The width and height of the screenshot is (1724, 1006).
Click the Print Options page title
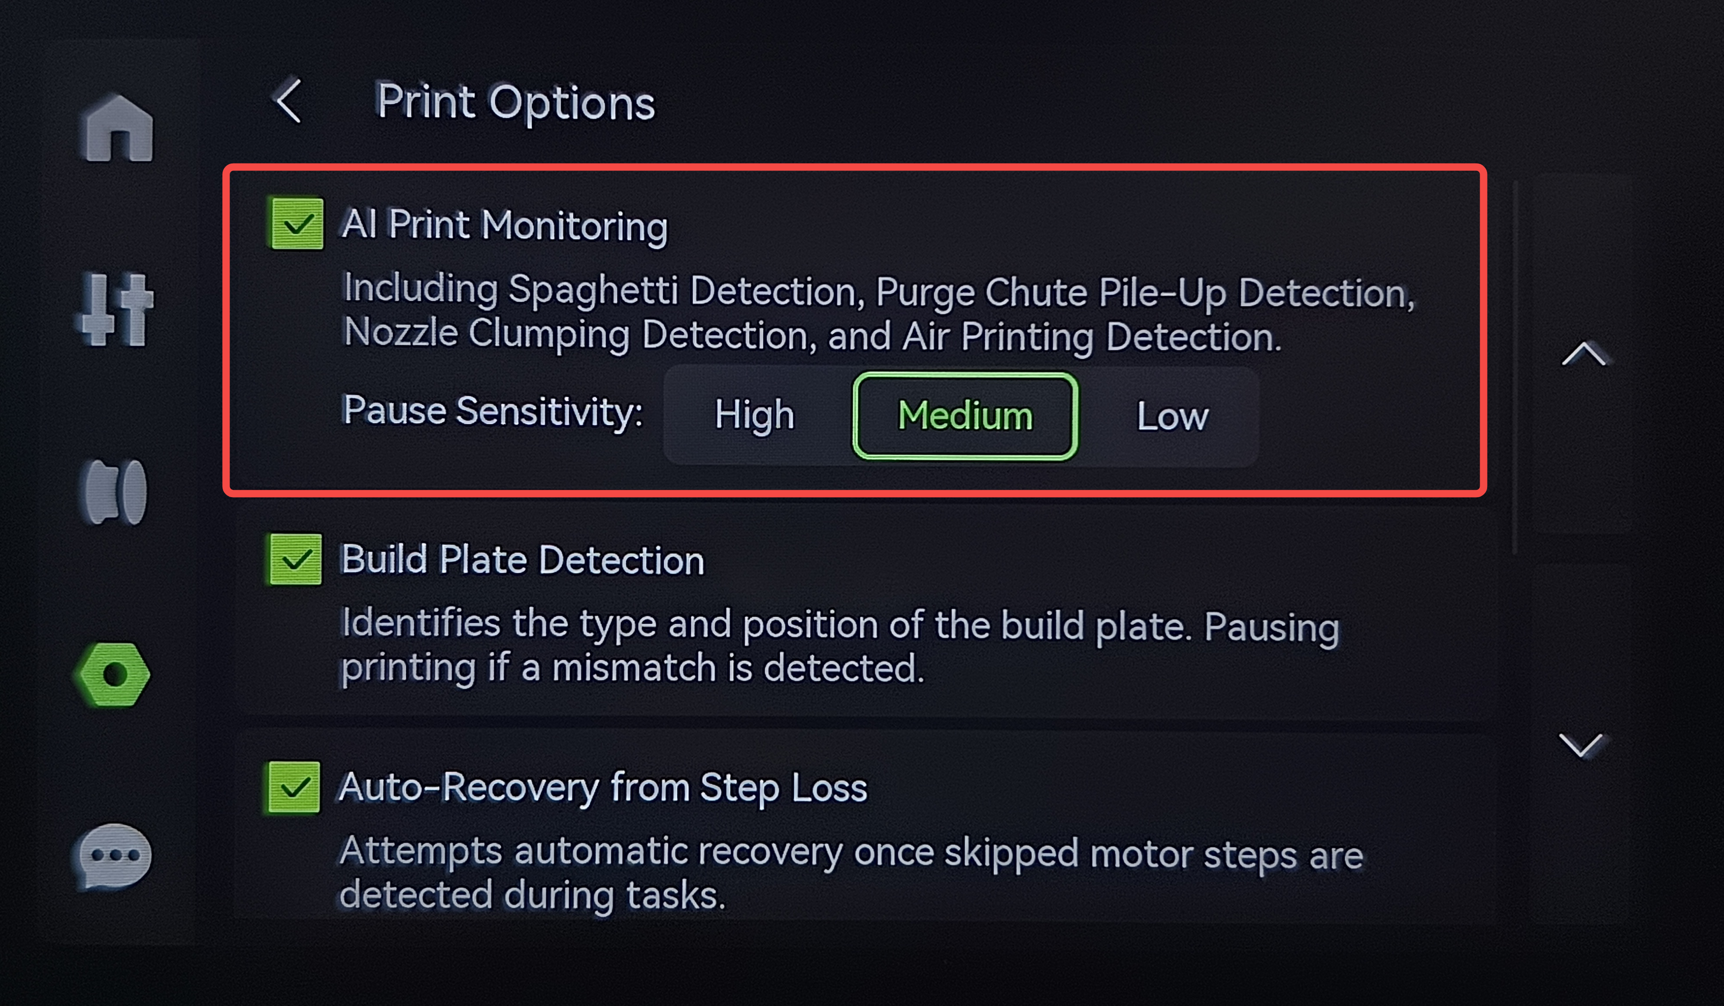pos(516,102)
